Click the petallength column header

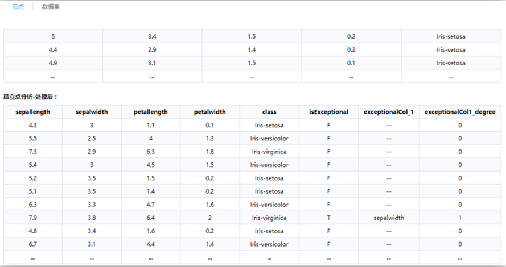pyautogui.click(x=151, y=112)
